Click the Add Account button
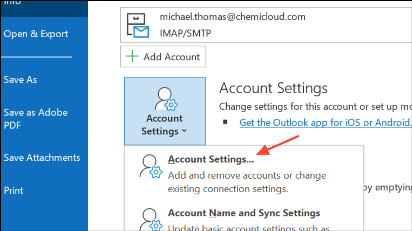Screen dimensions: 412x231 coord(163,57)
